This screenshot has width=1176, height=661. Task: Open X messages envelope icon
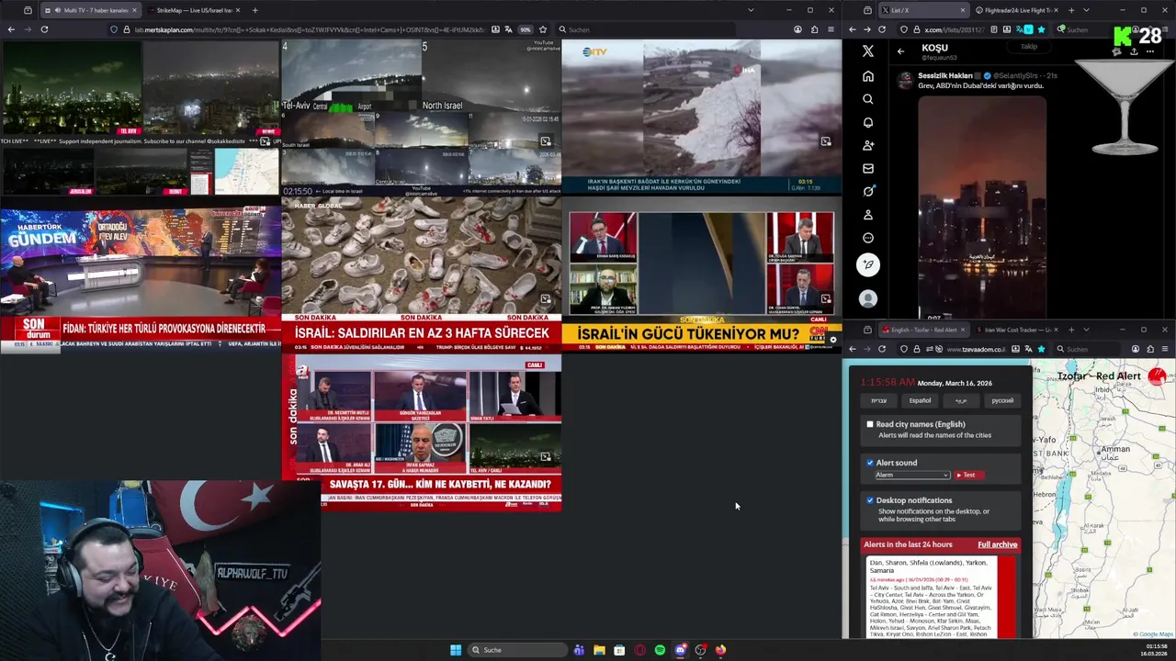pos(868,168)
